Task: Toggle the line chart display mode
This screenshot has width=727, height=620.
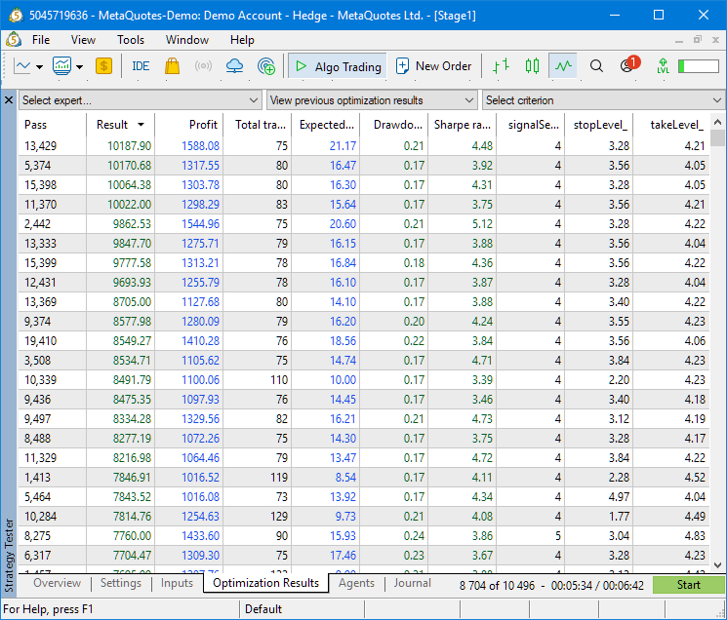Action: click(x=562, y=66)
